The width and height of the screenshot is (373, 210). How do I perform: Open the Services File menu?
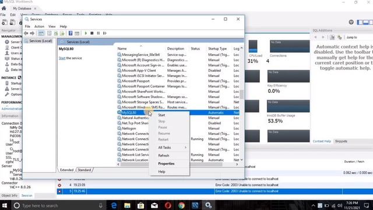(x=27, y=26)
